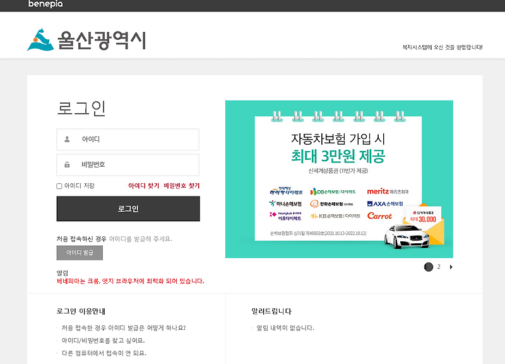Click the 한화손해보험 logo in the banner
505x364 pixels.
[333, 202]
